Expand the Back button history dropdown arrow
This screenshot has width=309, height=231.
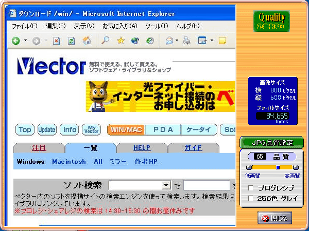25,41
